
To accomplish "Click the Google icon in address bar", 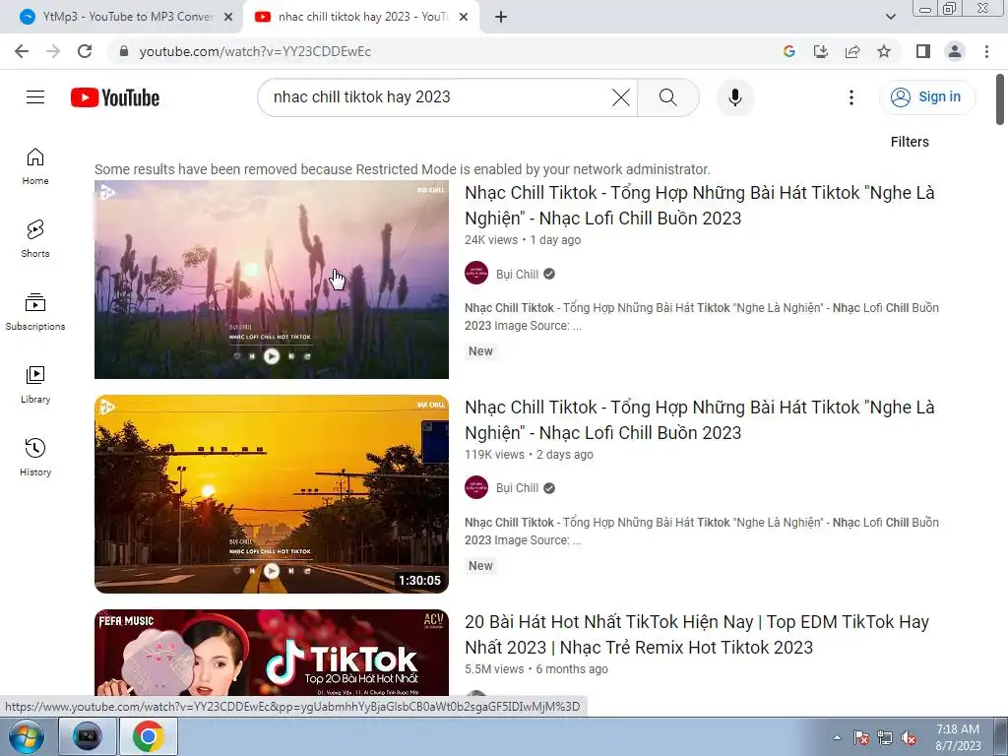I will 788,51.
